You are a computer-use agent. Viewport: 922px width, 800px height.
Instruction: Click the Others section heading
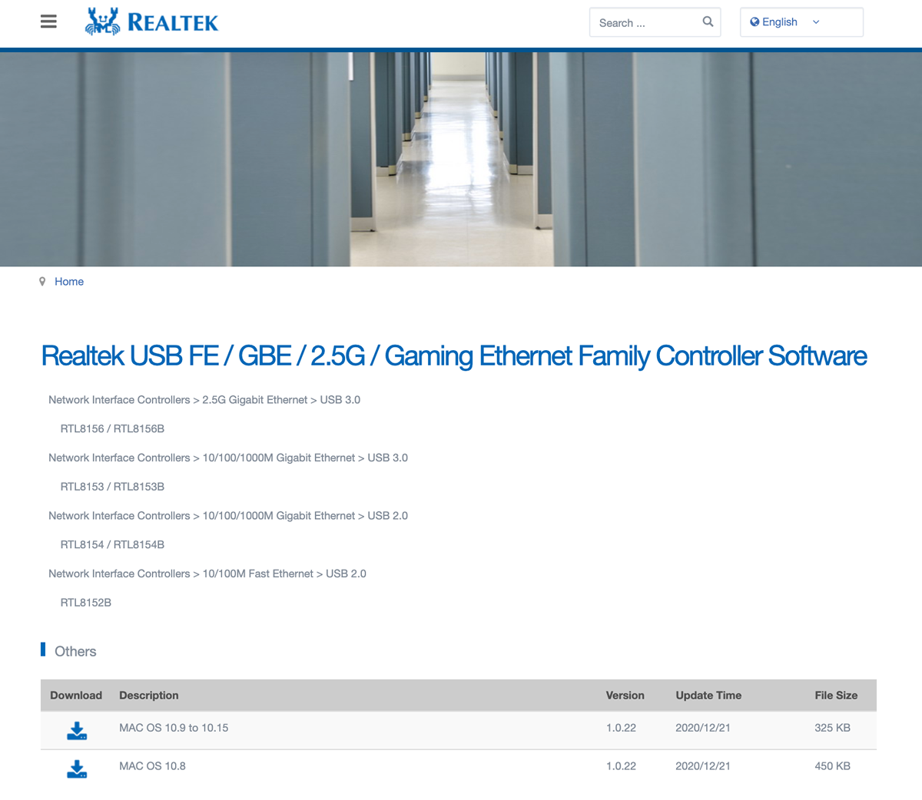(x=75, y=651)
